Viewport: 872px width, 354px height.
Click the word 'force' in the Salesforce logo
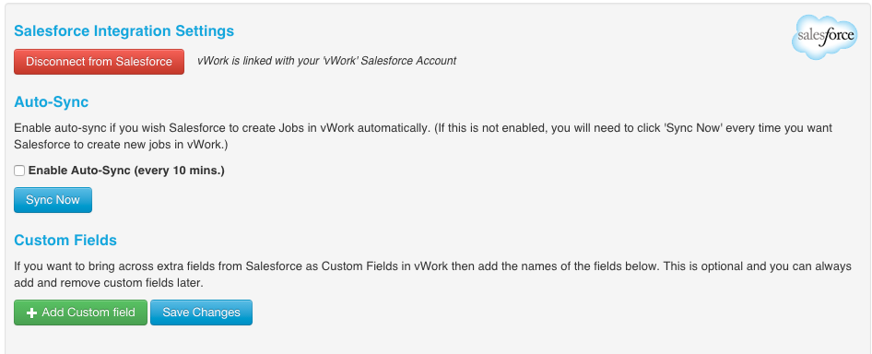840,36
